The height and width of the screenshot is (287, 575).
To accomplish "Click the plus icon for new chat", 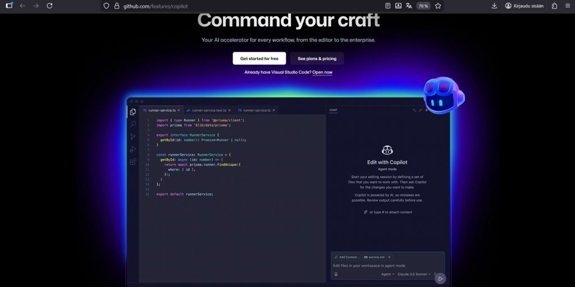I will [426, 110].
